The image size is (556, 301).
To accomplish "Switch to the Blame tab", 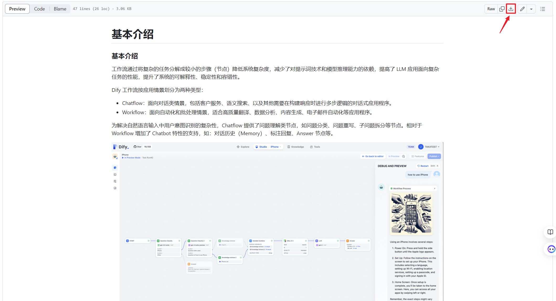I will click(x=60, y=9).
